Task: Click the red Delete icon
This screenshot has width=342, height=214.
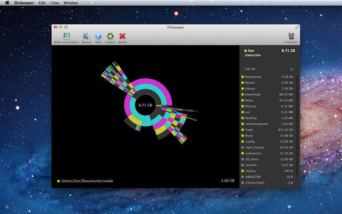Action: [122, 37]
